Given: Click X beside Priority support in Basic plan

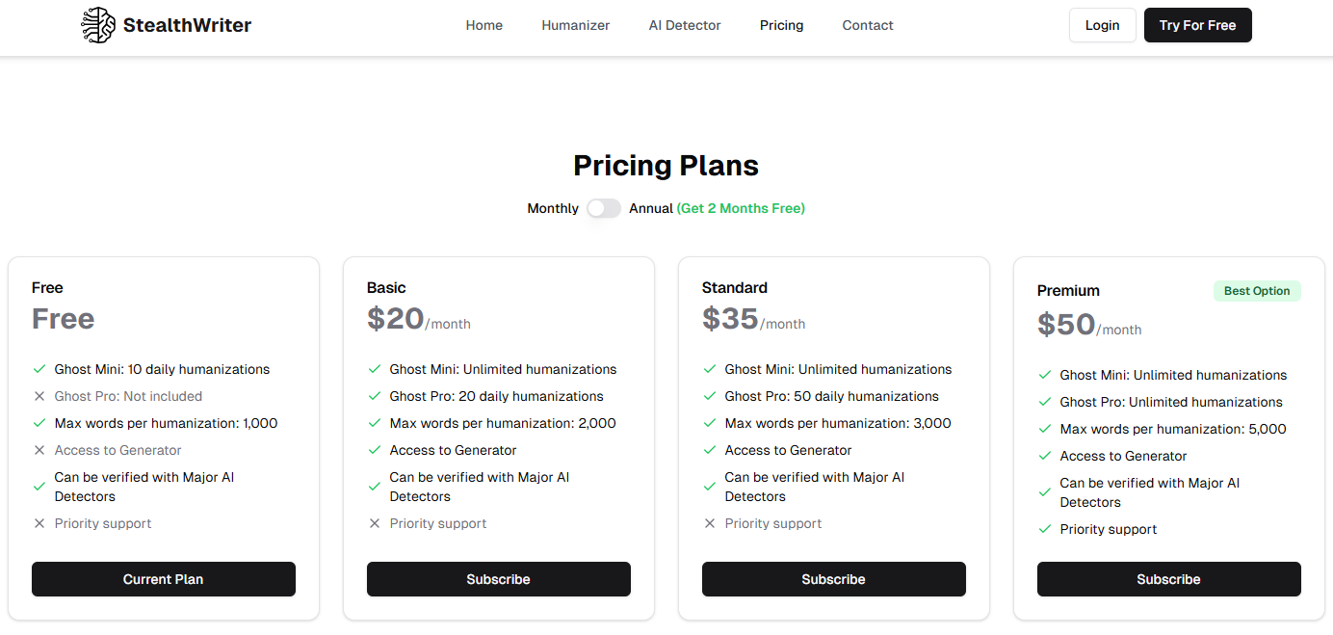Looking at the screenshot, I should click(375, 523).
